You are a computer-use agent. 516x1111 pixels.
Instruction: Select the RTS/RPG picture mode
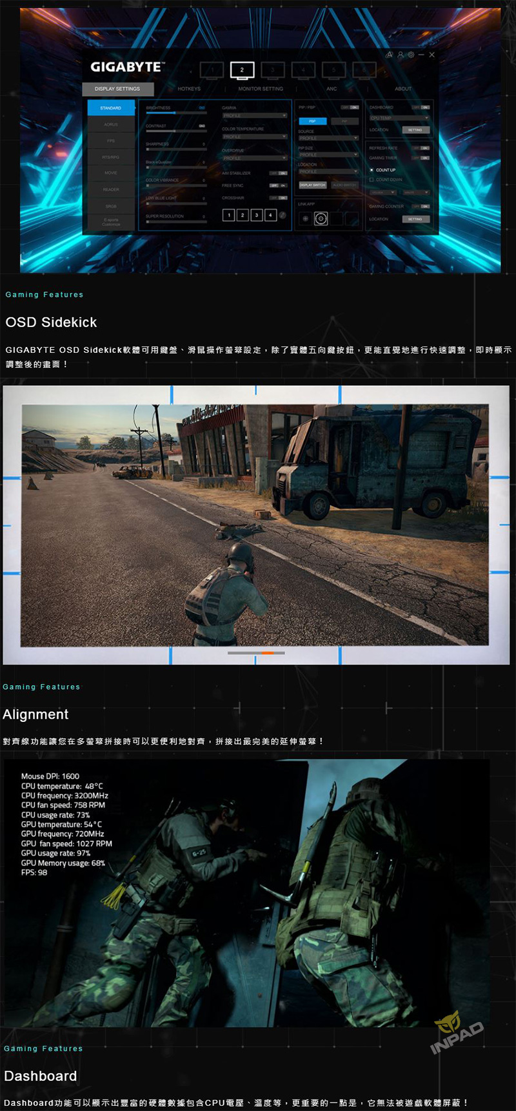click(111, 157)
